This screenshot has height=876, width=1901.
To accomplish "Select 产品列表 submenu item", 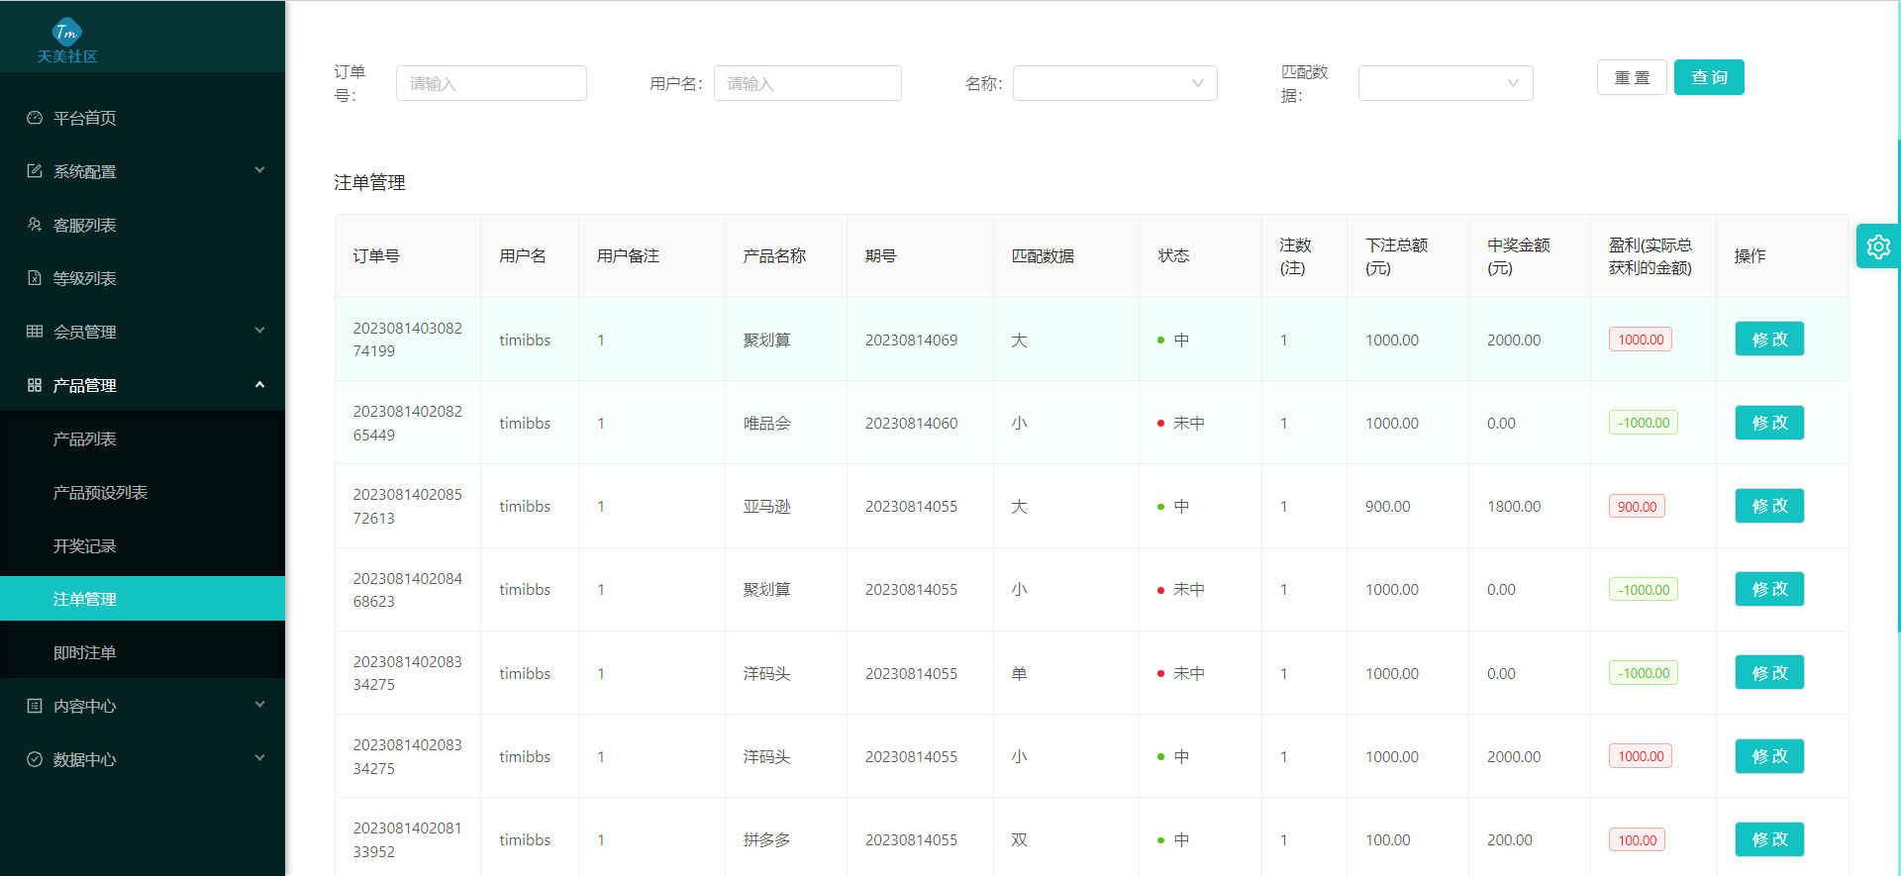I will point(143,438).
